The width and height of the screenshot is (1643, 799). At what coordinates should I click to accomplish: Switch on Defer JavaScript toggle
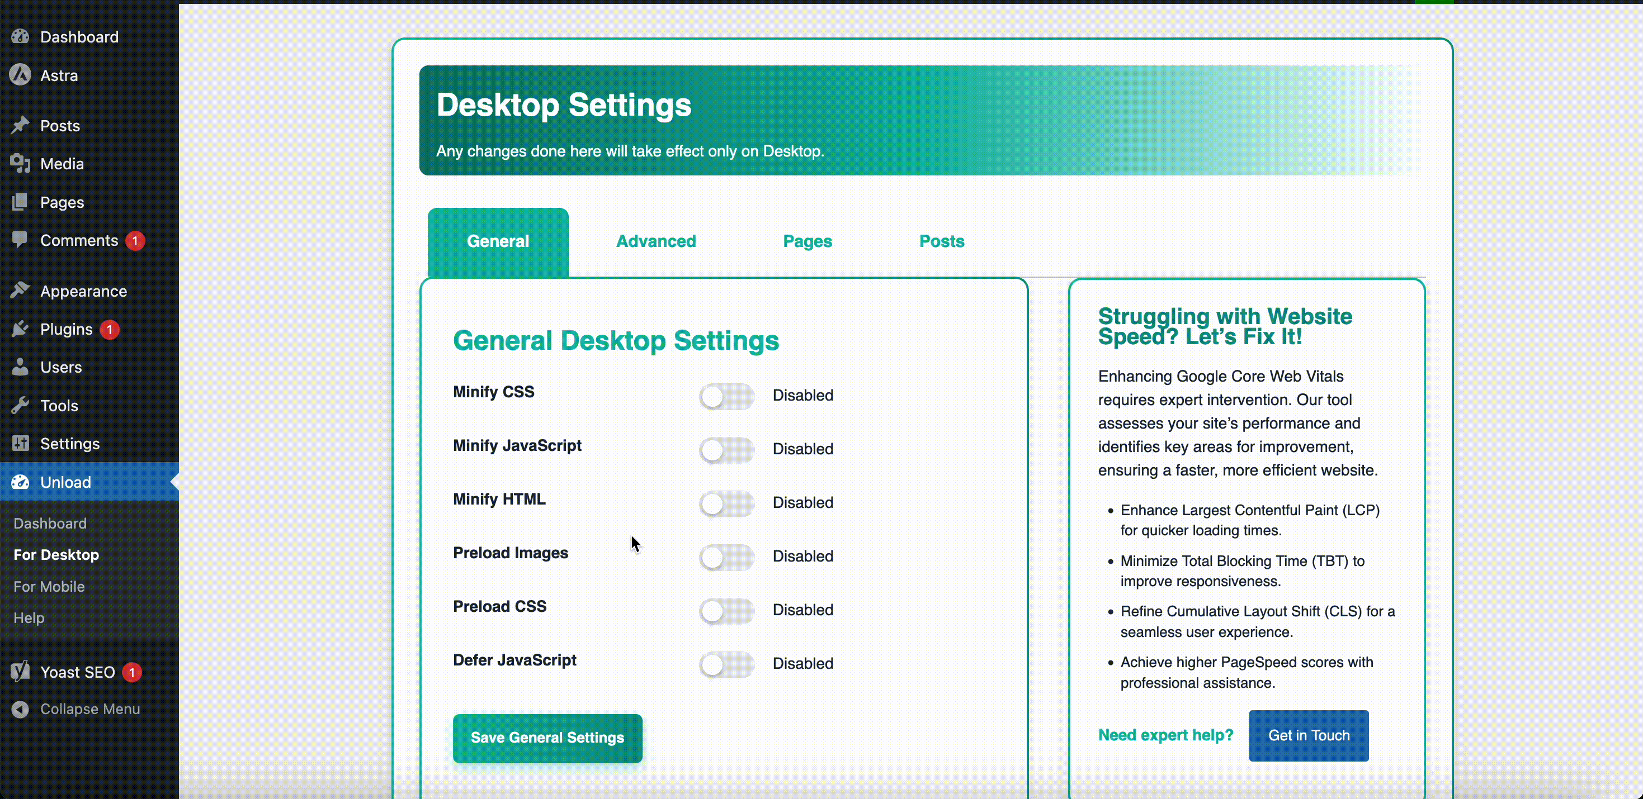click(x=726, y=664)
